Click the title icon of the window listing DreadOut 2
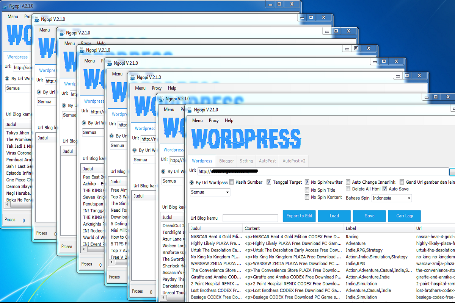The height and width of the screenshot is (303, 455). (161, 99)
